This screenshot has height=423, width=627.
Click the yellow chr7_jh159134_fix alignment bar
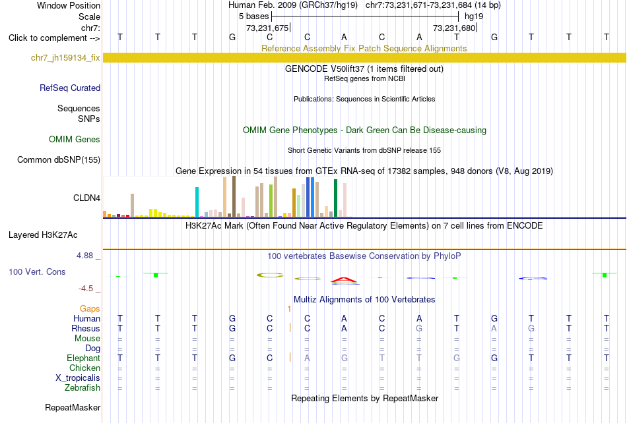click(364, 57)
